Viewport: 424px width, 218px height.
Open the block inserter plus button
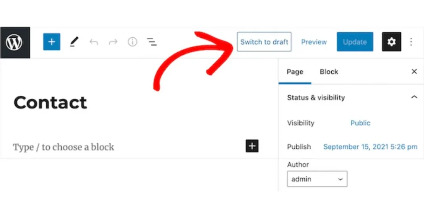click(x=52, y=42)
